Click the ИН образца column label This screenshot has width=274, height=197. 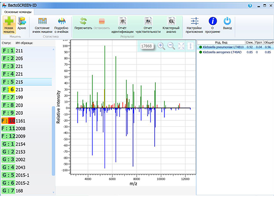tap(24, 43)
